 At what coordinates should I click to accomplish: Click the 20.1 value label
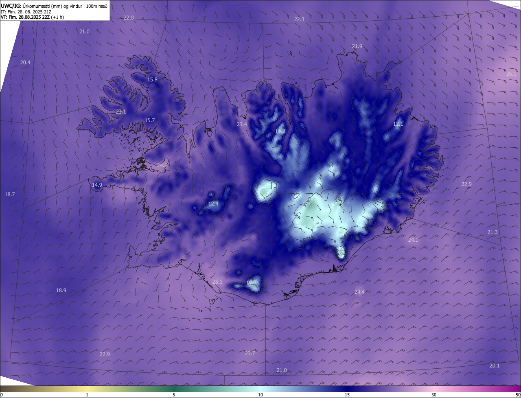pos(495,365)
